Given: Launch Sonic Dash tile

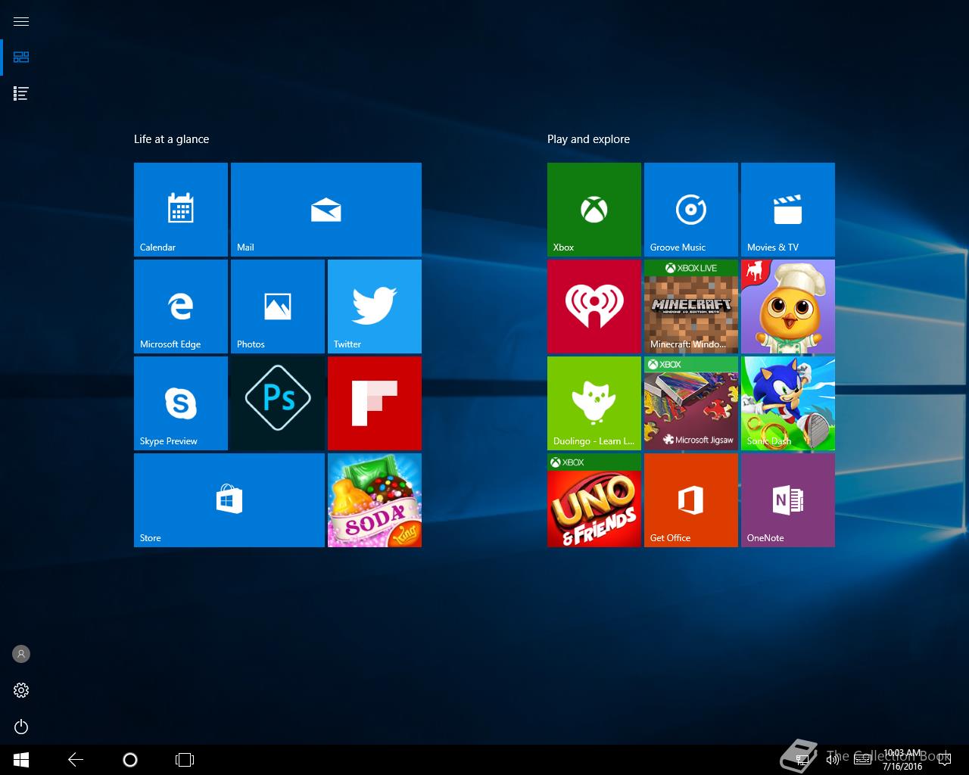Looking at the screenshot, I should [x=788, y=403].
